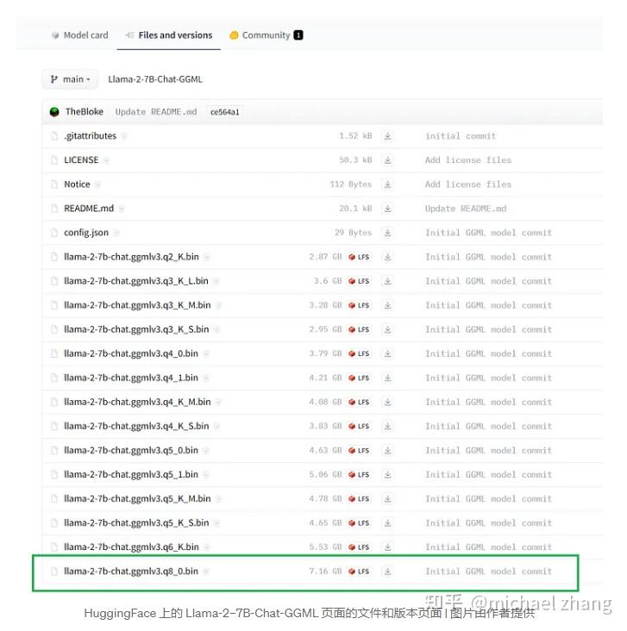The image size is (627, 631).
Task: Click LFS badge on q2_K.bin row
Action: [x=359, y=257]
